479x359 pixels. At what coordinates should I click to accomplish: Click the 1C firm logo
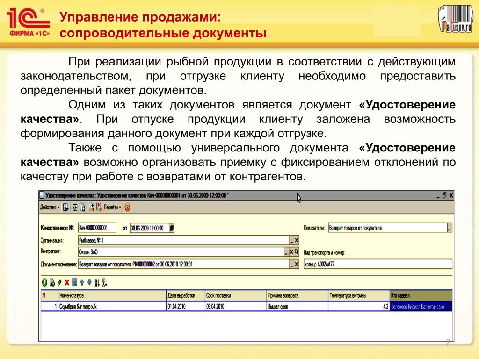pos(29,22)
